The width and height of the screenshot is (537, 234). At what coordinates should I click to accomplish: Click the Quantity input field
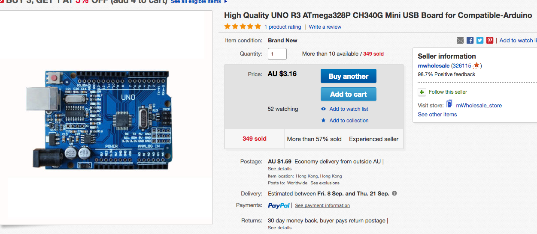click(277, 54)
